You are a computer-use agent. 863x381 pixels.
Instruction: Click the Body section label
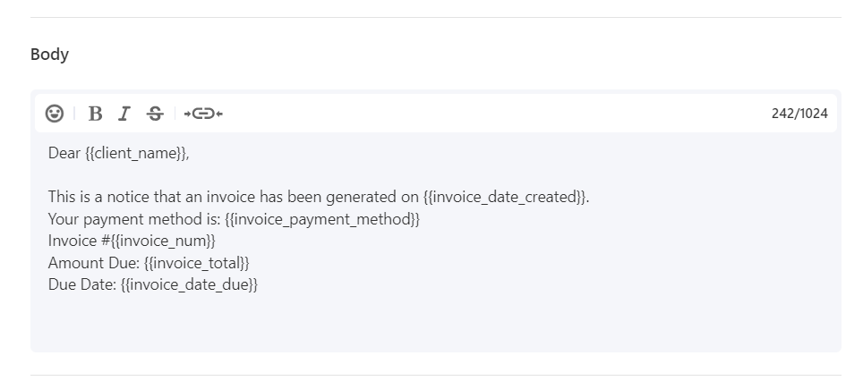pos(49,54)
